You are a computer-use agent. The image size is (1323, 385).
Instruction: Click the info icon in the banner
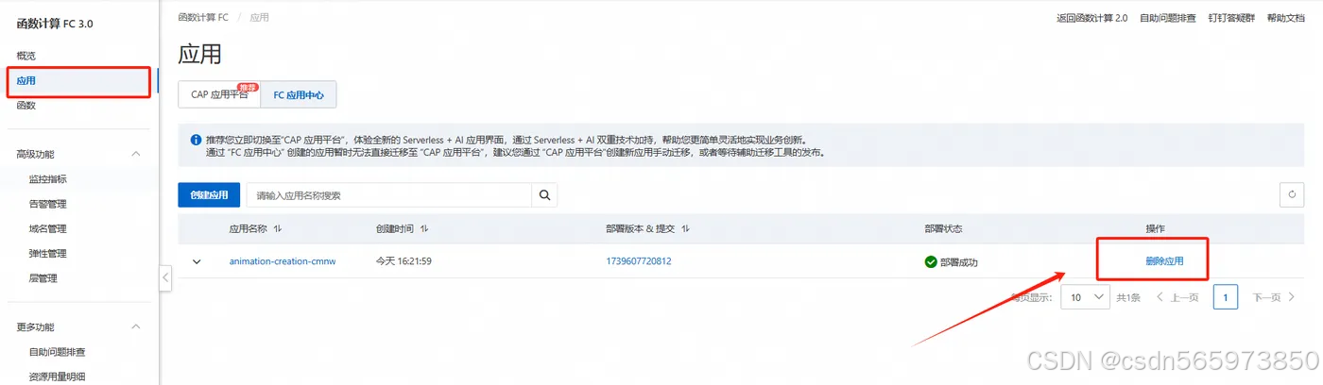[196, 140]
